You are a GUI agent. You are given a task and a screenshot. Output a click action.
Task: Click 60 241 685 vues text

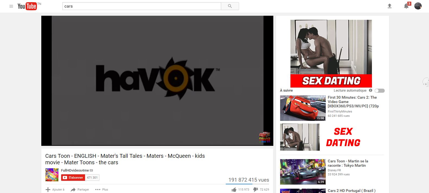(x=339, y=116)
